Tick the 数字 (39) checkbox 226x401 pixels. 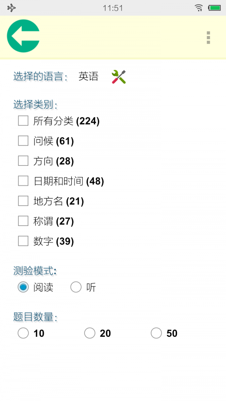23,241
